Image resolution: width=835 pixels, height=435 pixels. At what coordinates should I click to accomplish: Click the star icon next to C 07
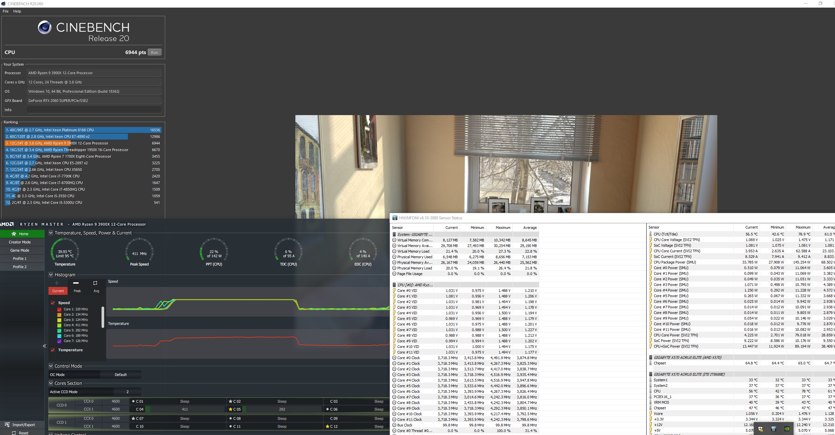coord(133,419)
